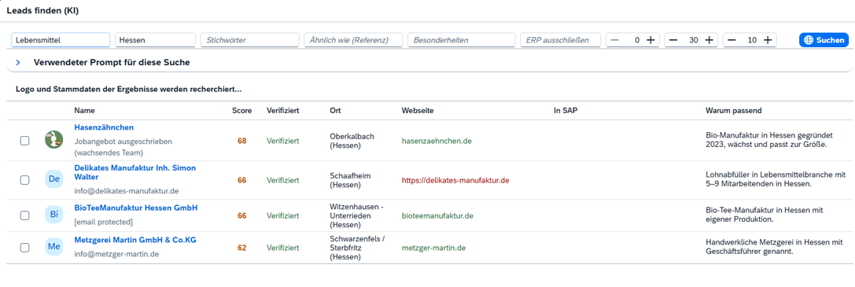Visit https://delikates-manufaktur.de website link

click(x=455, y=180)
